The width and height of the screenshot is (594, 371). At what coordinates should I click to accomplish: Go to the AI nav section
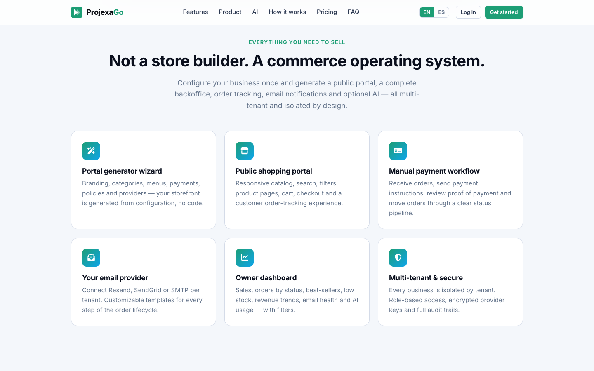click(x=255, y=12)
